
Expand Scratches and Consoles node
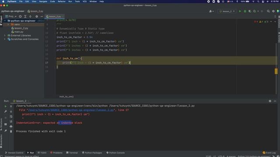click(x=5, y=39)
